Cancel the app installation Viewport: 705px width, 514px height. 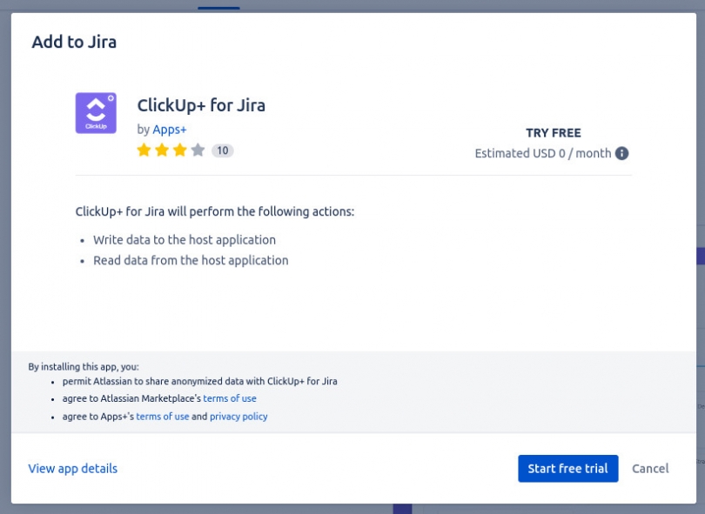pos(650,468)
